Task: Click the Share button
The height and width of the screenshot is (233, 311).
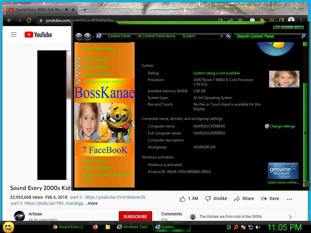Action: point(244,198)
